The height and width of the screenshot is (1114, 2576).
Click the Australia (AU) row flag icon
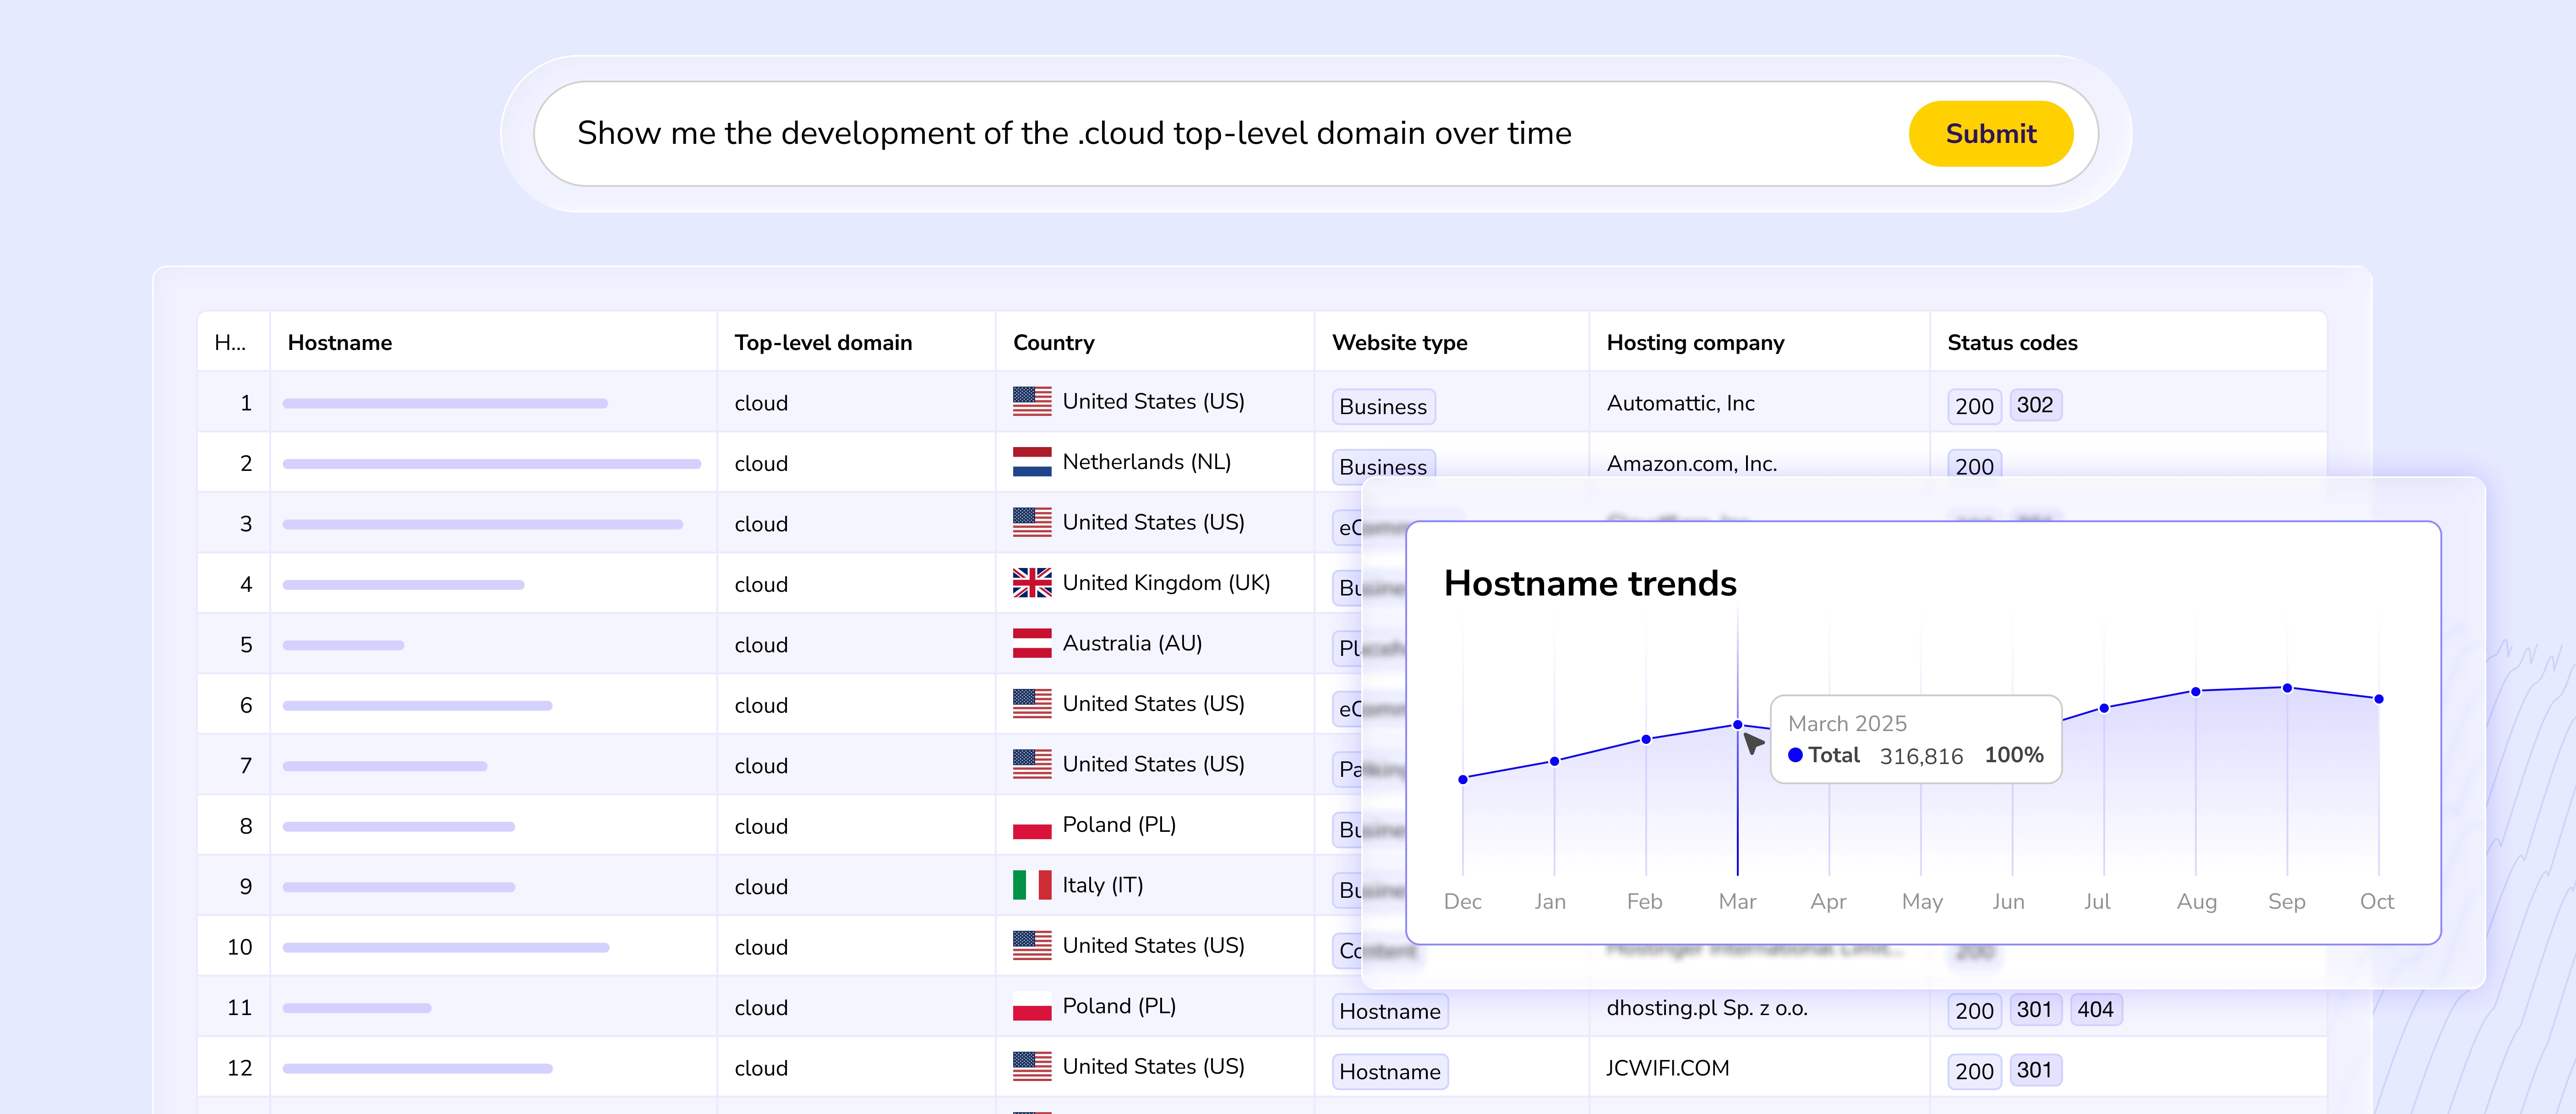tap(1031, 643)
